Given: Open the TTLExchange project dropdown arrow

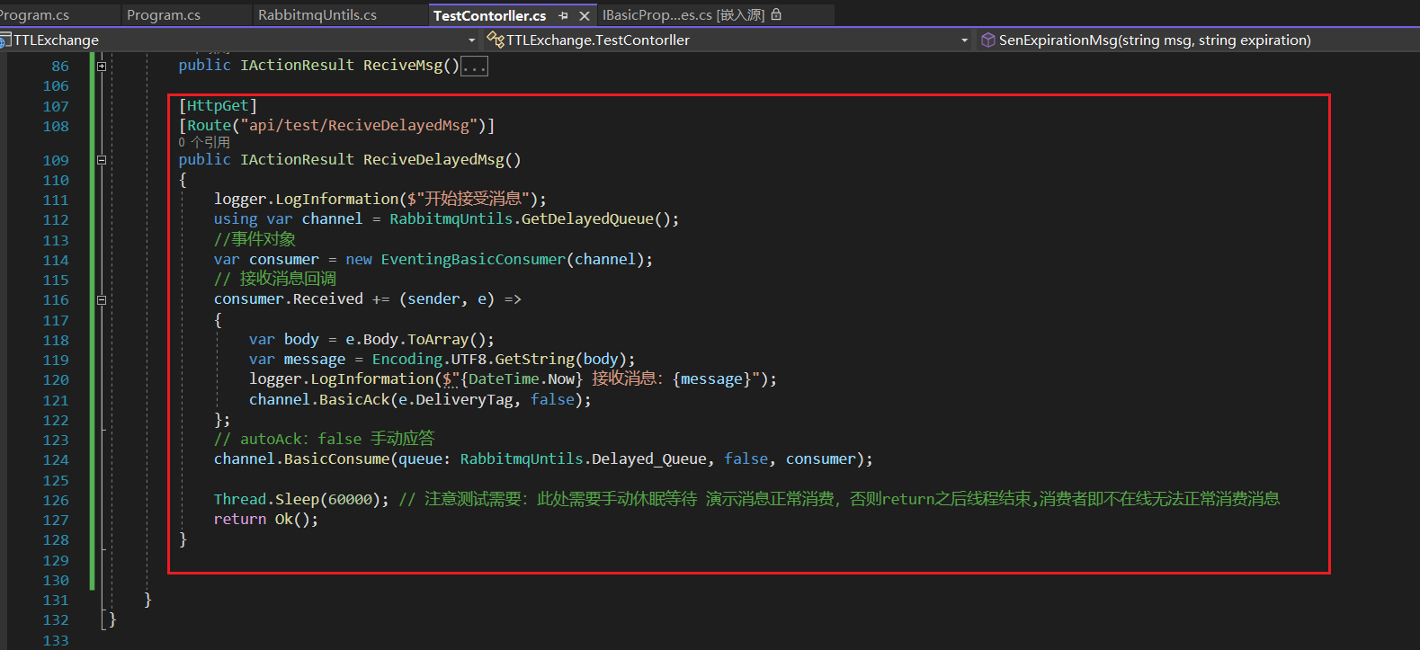Looking at the screenshot, I should (472, 40).
